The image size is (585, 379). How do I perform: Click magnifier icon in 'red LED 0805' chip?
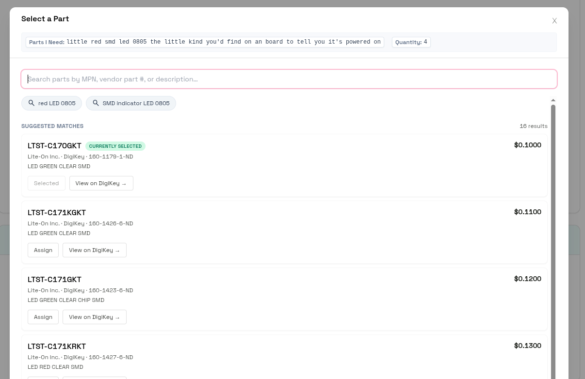click(x=32, y=103)
